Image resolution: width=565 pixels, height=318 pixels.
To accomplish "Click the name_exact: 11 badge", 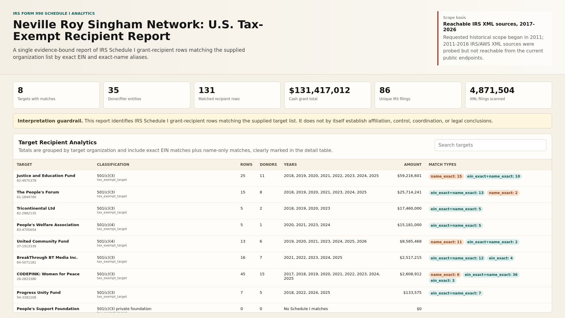I will [446, 242].
